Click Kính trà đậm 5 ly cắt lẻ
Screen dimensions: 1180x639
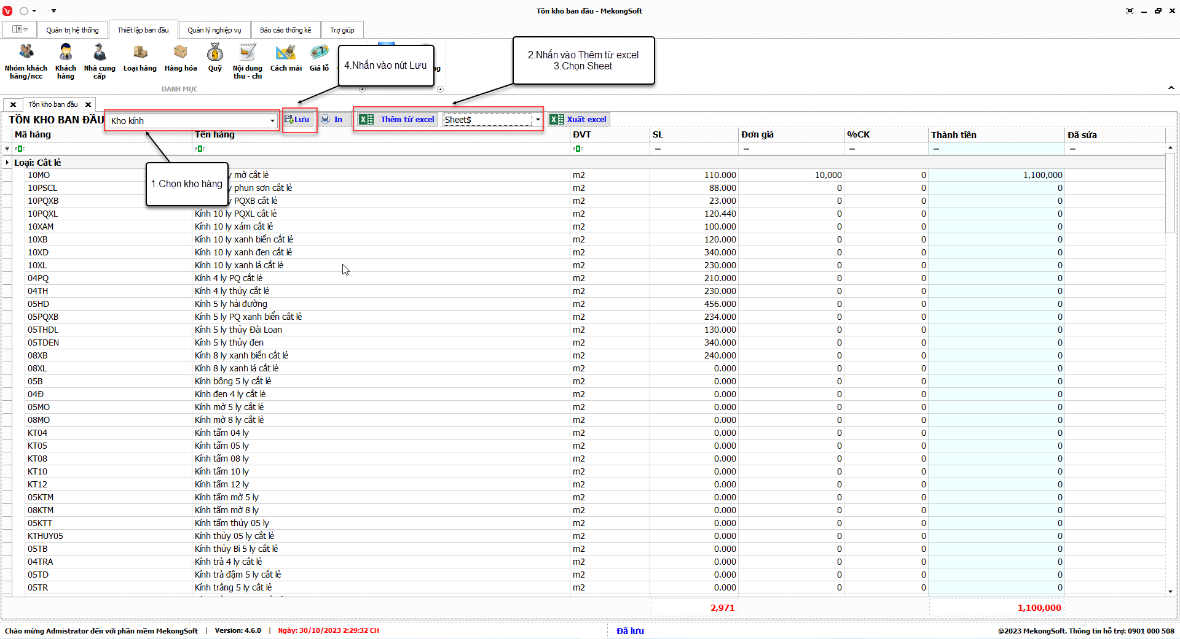point(238,575)
